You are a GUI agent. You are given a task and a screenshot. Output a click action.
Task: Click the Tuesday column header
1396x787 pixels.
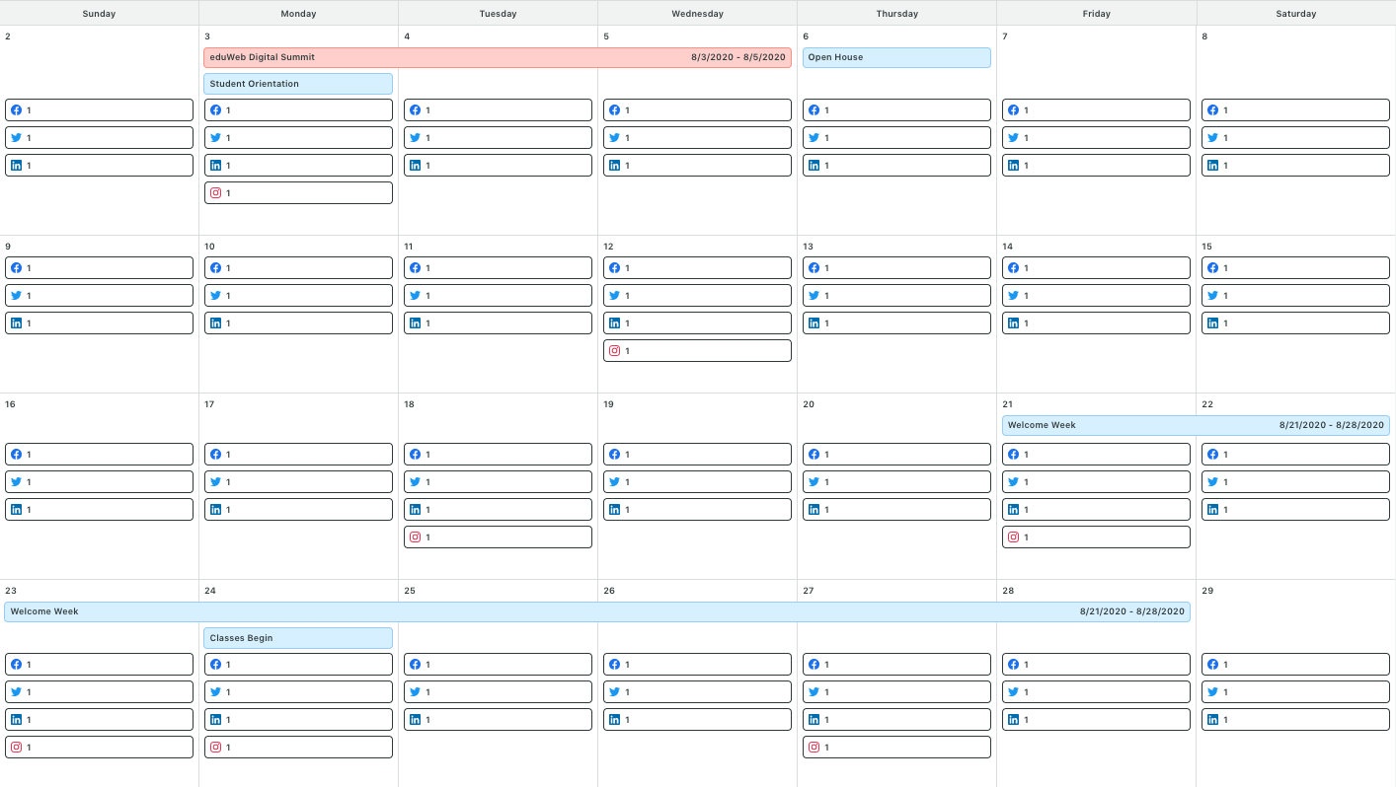coord(498,14)
